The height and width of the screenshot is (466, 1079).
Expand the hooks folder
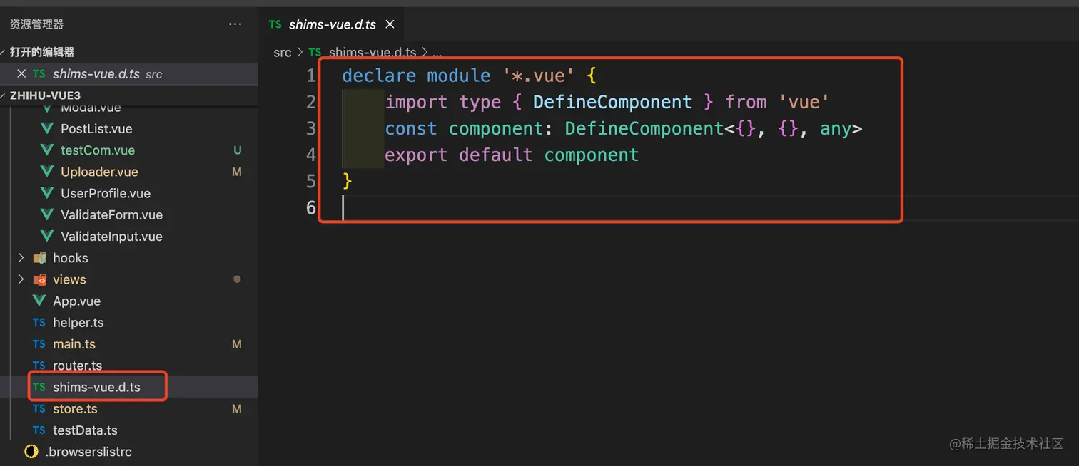click(21, 258)
